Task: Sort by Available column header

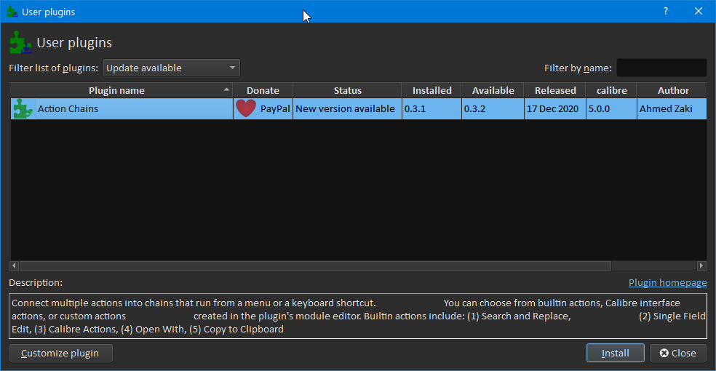Action: (493, 90)
